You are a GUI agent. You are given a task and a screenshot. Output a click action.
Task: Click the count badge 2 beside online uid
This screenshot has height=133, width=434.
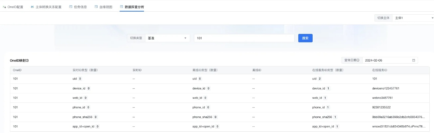(320, 79)
